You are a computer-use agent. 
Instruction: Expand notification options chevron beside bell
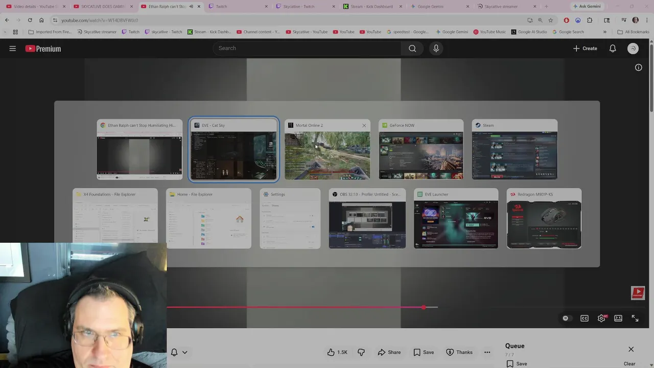click(x=185, y=352)
